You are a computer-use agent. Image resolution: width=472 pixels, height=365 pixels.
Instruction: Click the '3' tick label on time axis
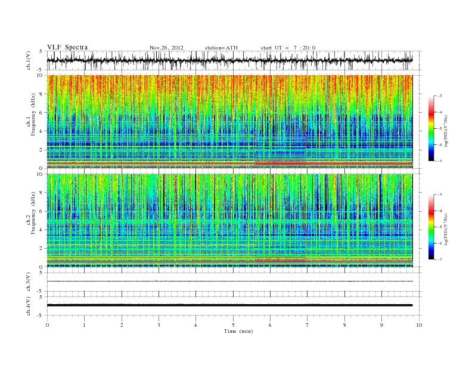(x=159, y=325)
